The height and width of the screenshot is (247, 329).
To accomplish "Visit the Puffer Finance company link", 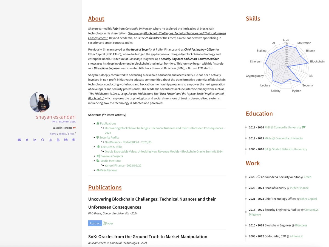I will pyautogui.click(x=299, y=188).
